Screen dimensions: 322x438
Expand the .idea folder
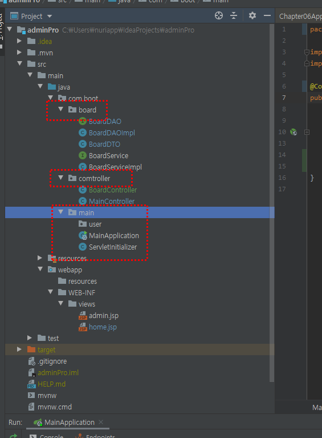pyautogui.click(x=19, y=41)
